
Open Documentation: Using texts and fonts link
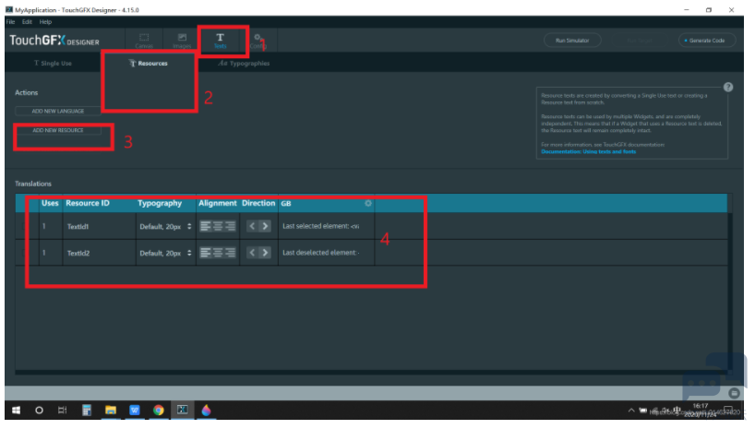[x=588, y=151]
